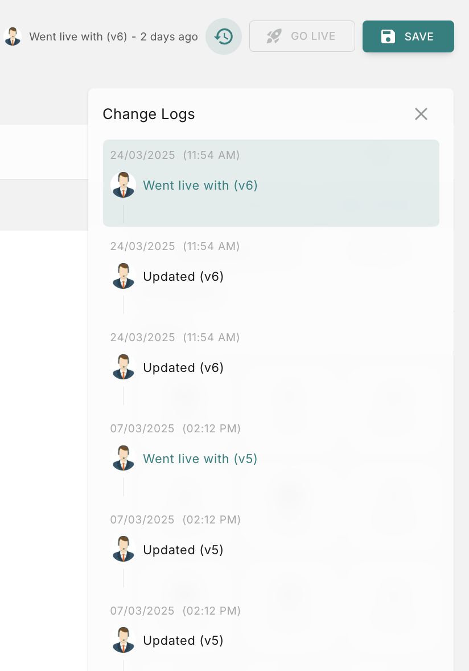The image size is (469, 671).
Task: Click the user avatar in top status bar
Action: point(12,36)
